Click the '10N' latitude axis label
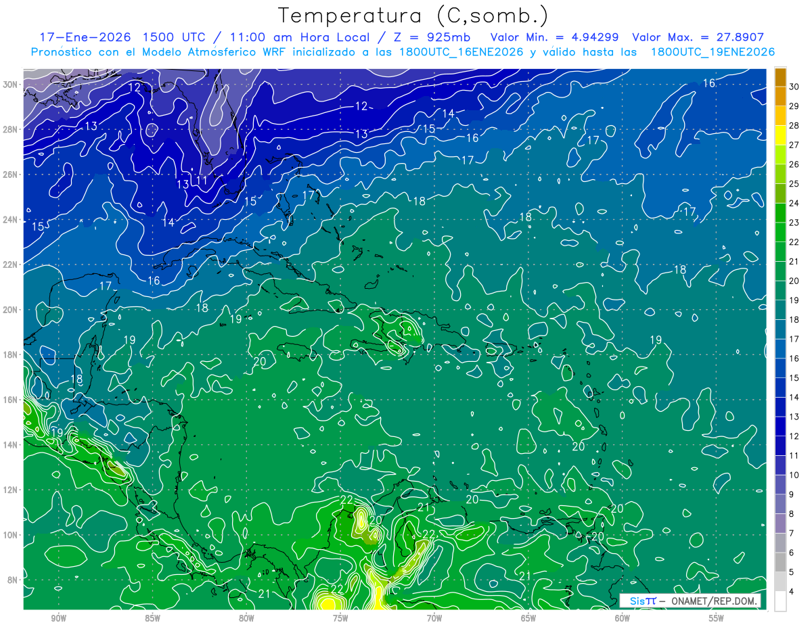812x627 pixels. [10, 535]
